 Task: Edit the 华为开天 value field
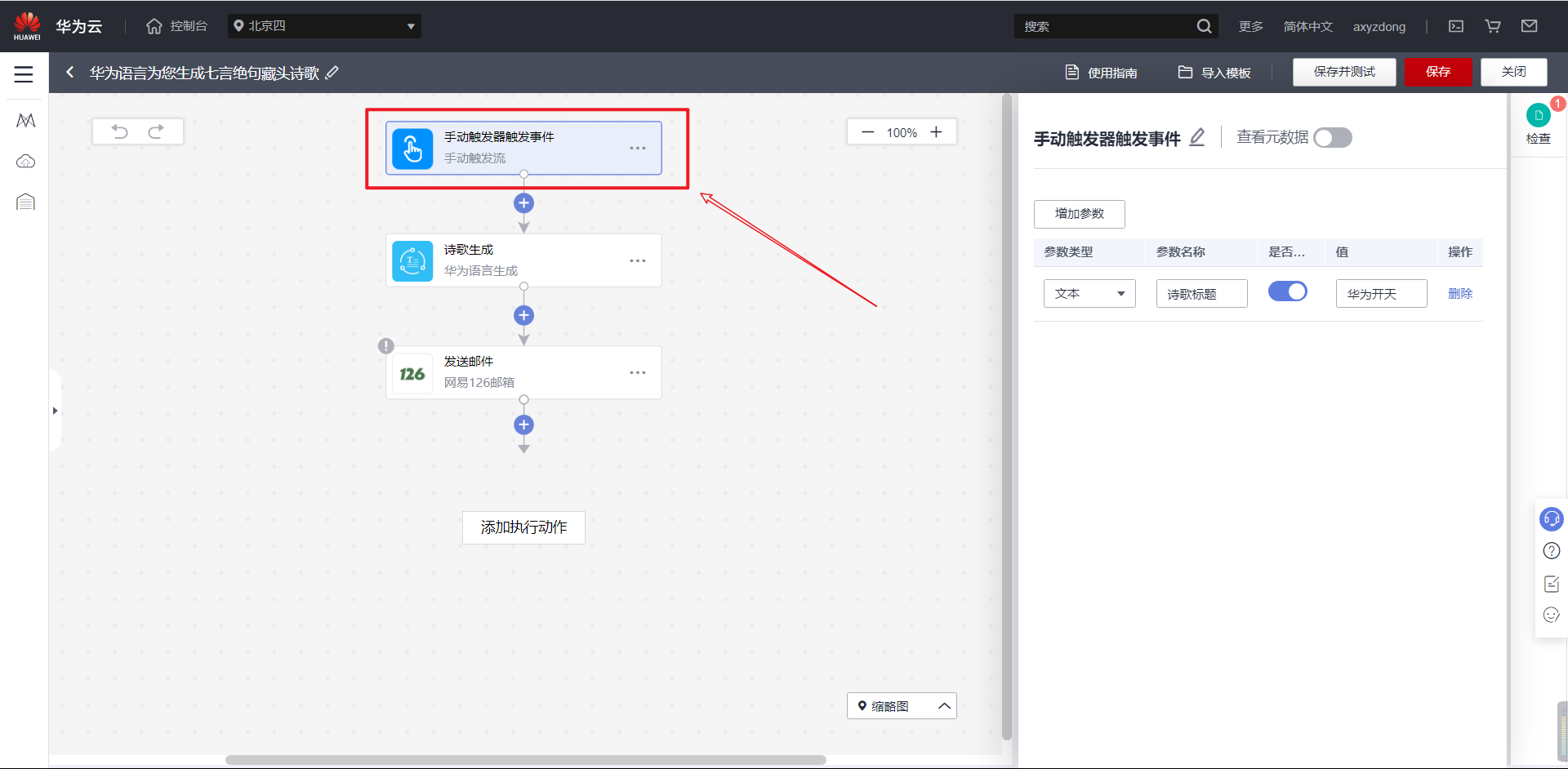tap(1382, 294)
